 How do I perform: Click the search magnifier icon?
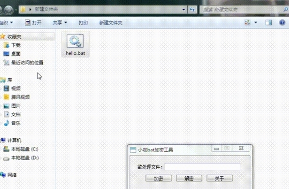click(x=285, y=9)
